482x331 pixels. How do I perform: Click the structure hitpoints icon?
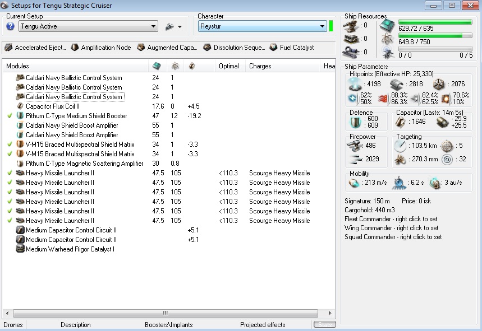pos(439,84)
